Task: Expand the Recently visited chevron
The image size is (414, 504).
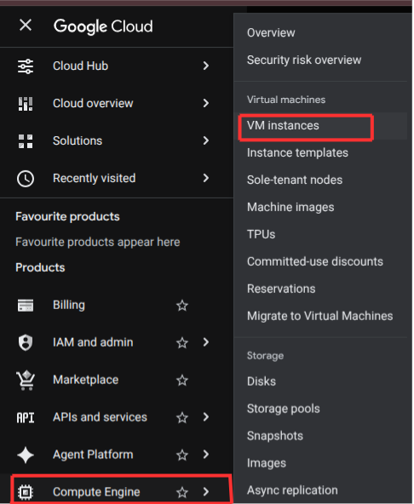Action: 206,179
